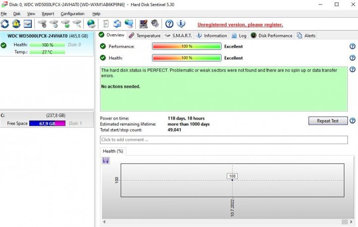The image size is (358, 227).
Task: Save health graph using floppy disk icon
Action: pyautogui.click(x=106, y=160)
